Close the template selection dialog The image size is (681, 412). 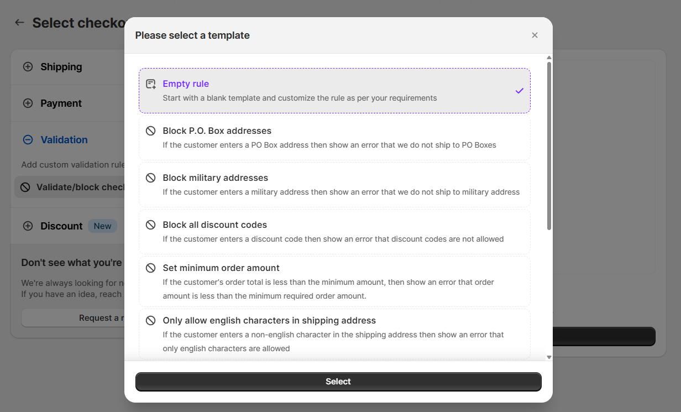535,35
